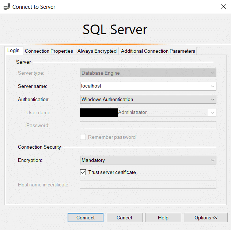231x230 pixels.
Task: Click the Cancel button
Action: tap(125, 218)
